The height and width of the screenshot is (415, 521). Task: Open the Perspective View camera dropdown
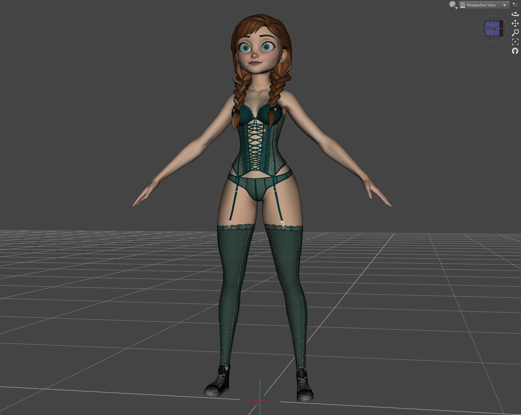coord(484,5)
